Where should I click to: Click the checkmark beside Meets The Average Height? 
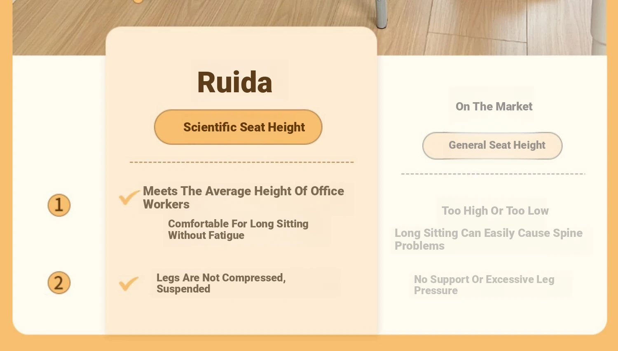(x=129, y=197)
